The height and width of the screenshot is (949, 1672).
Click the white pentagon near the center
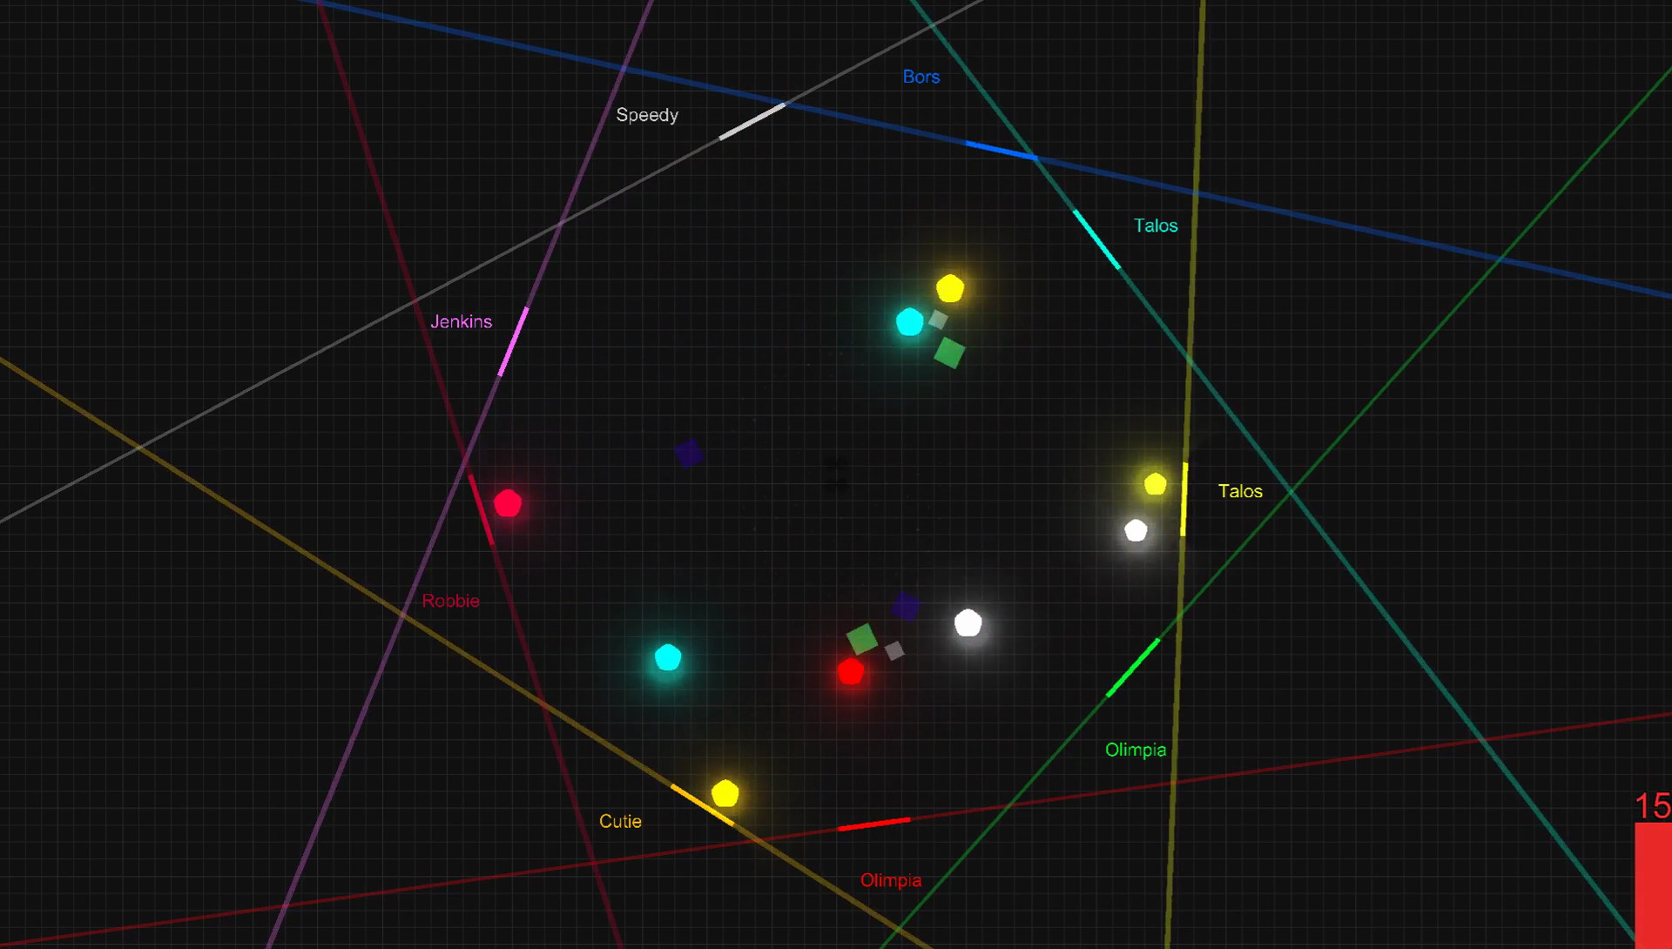[x=968, y=623]
